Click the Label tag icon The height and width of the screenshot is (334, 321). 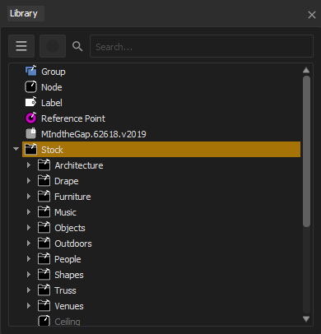pos(31,103)
